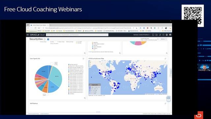Reload the page with browser refresh button

coord(35,28)
